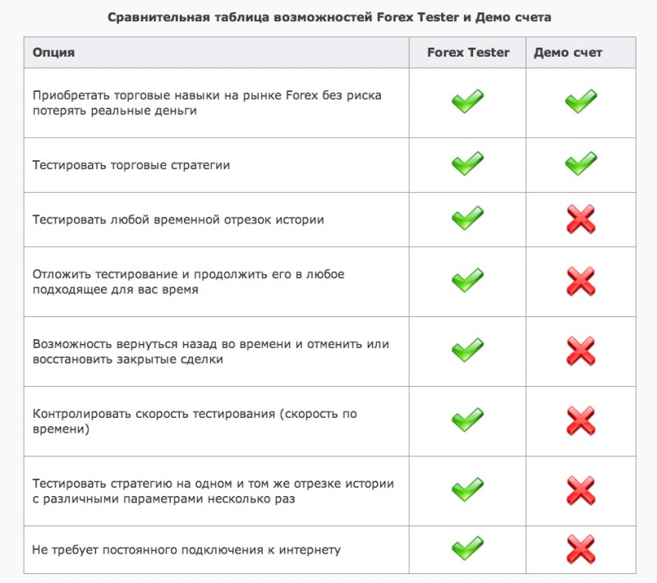Click the table title 'Сравнительная таблица возможностей'
This screenshot has width=657, height=583.
click(329, 17)
